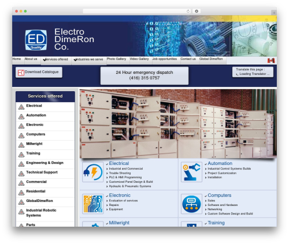Click the triangle icon beside Training in sidebar
This screenshot has height=244, width=289.
(21, 155)
